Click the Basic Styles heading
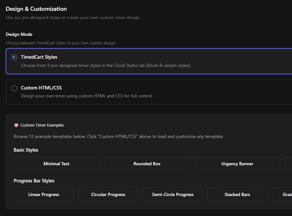The height and width of the screenshot is (216, 292). coord(26,150)
